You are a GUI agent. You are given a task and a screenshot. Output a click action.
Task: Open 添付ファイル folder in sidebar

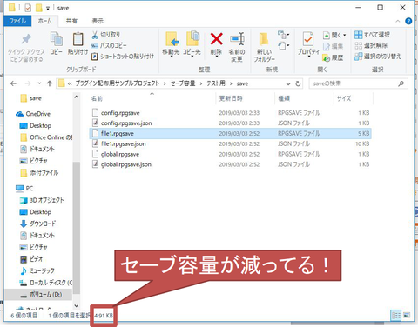(x=39, y=173)
